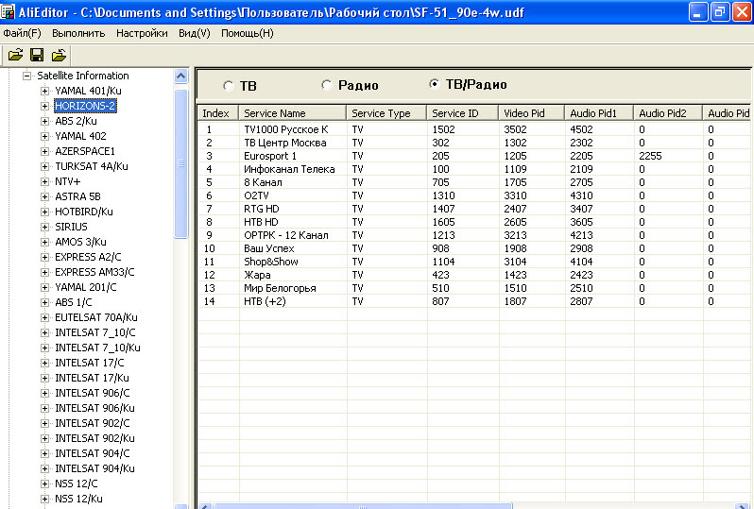Click the Audio Pid2 column header
Image resolution: width=754 pixels, height=509 pixels.
[x=668, y=113]
